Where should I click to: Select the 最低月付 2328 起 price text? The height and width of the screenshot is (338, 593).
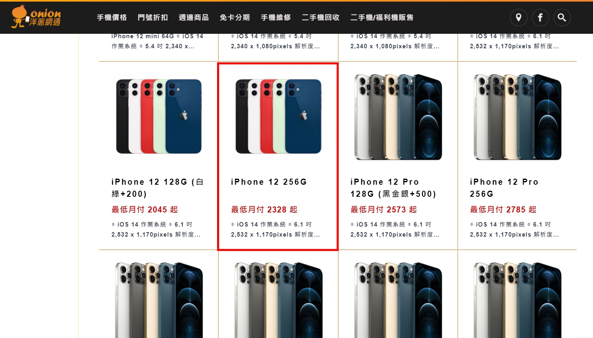point(264,210)
